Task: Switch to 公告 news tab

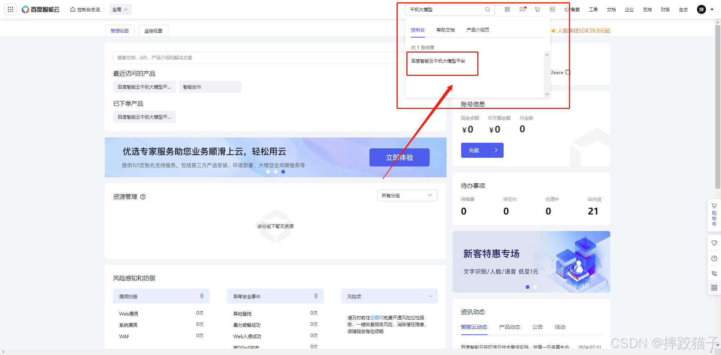Action: point(537,327)
